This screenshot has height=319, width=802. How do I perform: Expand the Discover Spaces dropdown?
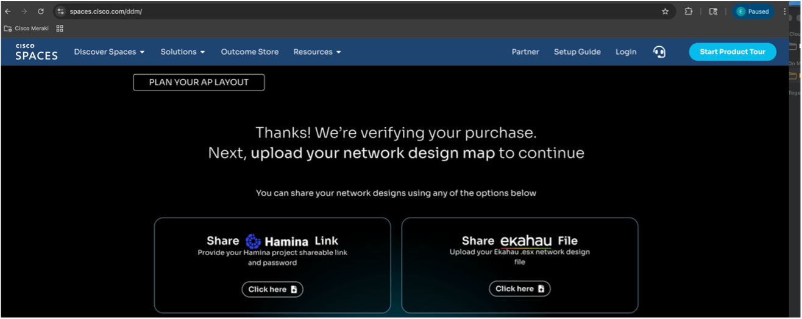click(x=109, y=52)
